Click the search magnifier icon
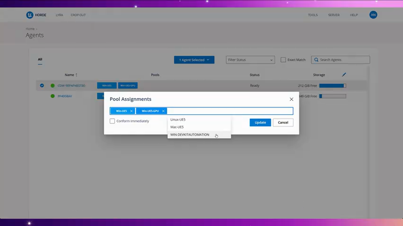This screenshot has height=226, width=403. tap(316, 60)
